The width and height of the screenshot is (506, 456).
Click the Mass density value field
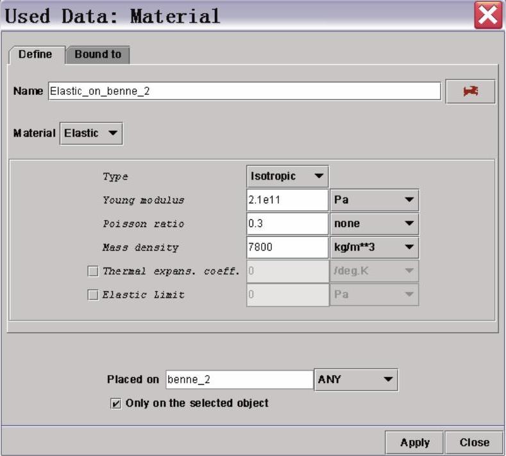point(287,248)
